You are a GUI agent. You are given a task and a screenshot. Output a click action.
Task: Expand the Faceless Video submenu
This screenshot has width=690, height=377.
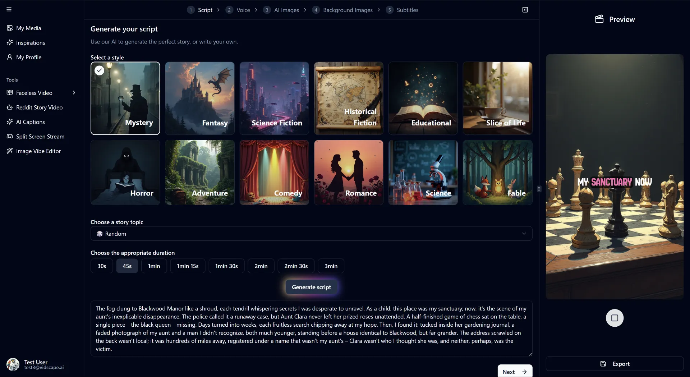pyautogui.click(x=74, y=93)
